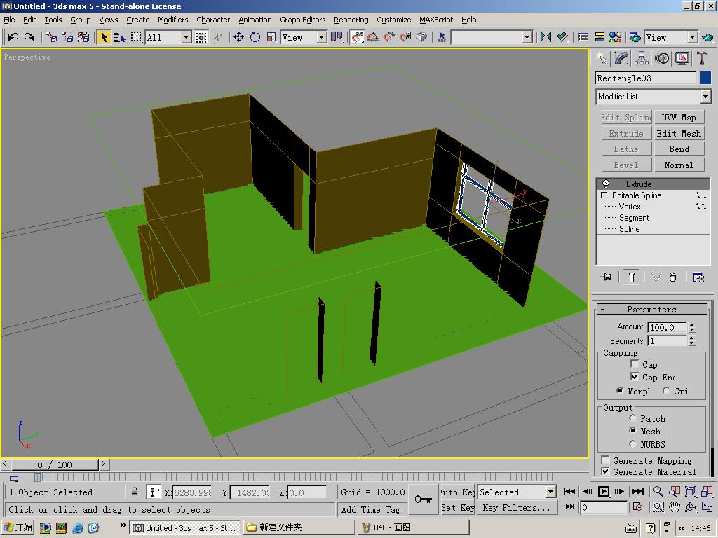Click the Zoom magnifier viewport icon
The width and height of the screenshot is (718, 538).
[x=658, y=491]
